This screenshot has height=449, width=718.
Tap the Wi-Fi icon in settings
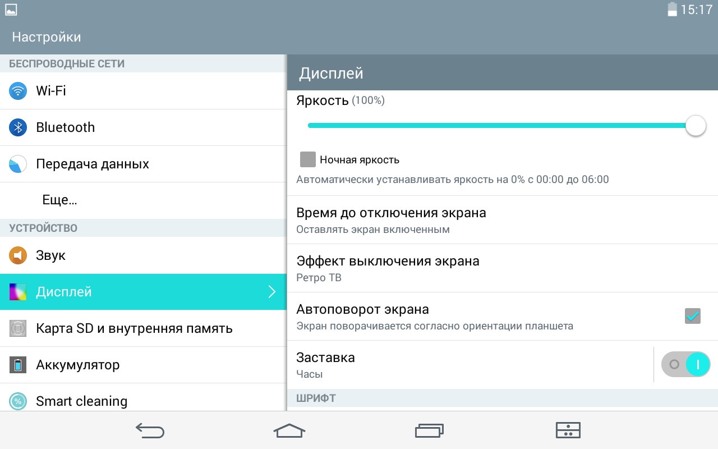click(x=18, y=91)
